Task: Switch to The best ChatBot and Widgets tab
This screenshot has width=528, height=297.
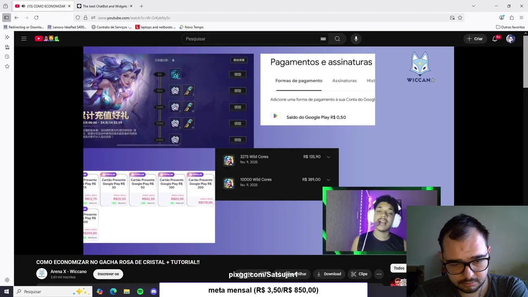Action: point(104,6)
